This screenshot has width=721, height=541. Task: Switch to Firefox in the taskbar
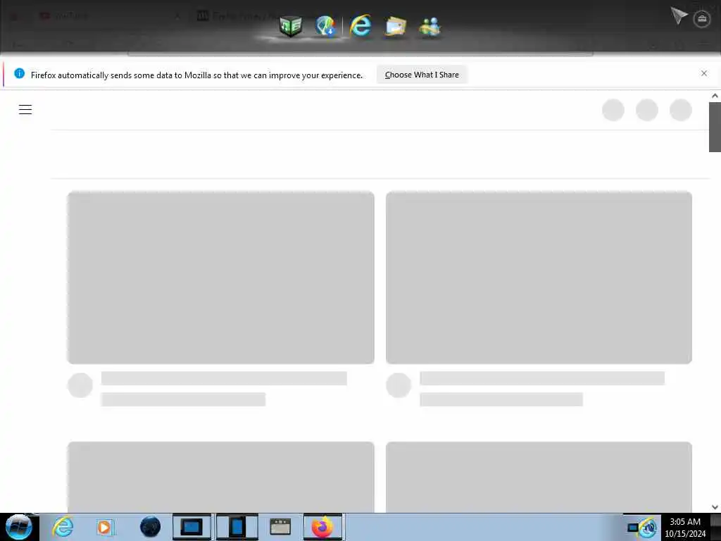click(322, 527)
